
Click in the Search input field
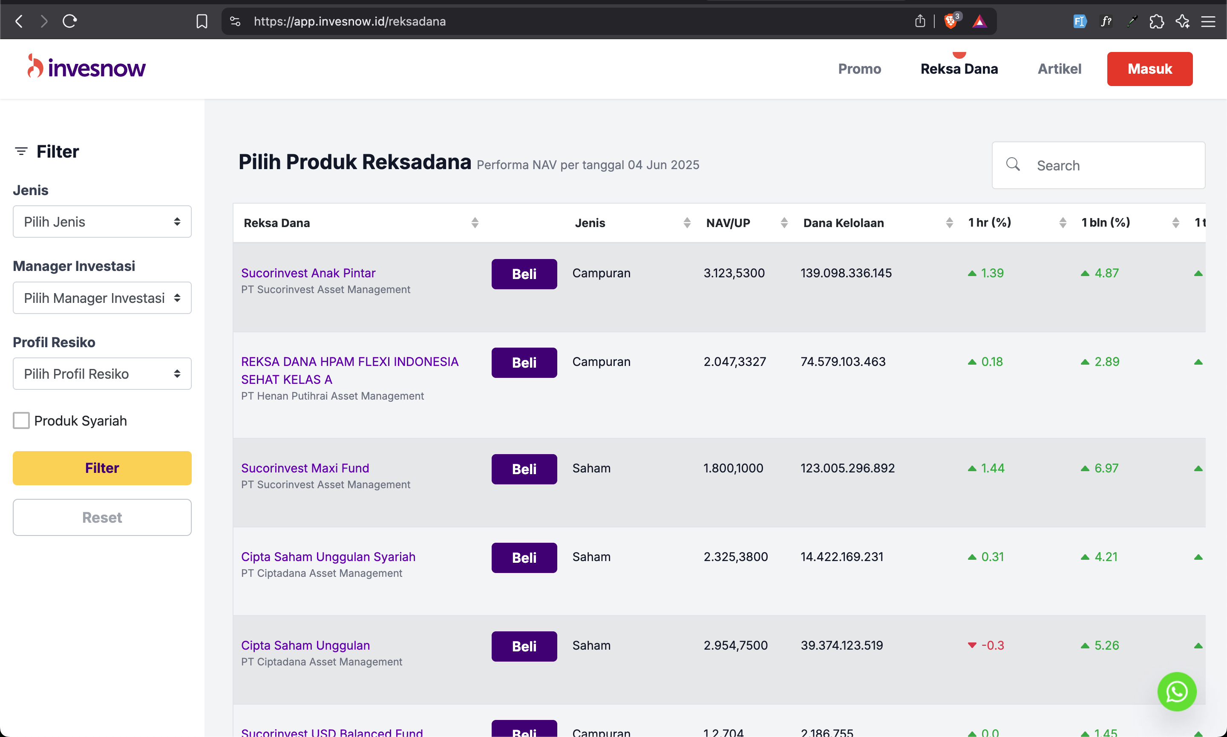coord(1098,165)
